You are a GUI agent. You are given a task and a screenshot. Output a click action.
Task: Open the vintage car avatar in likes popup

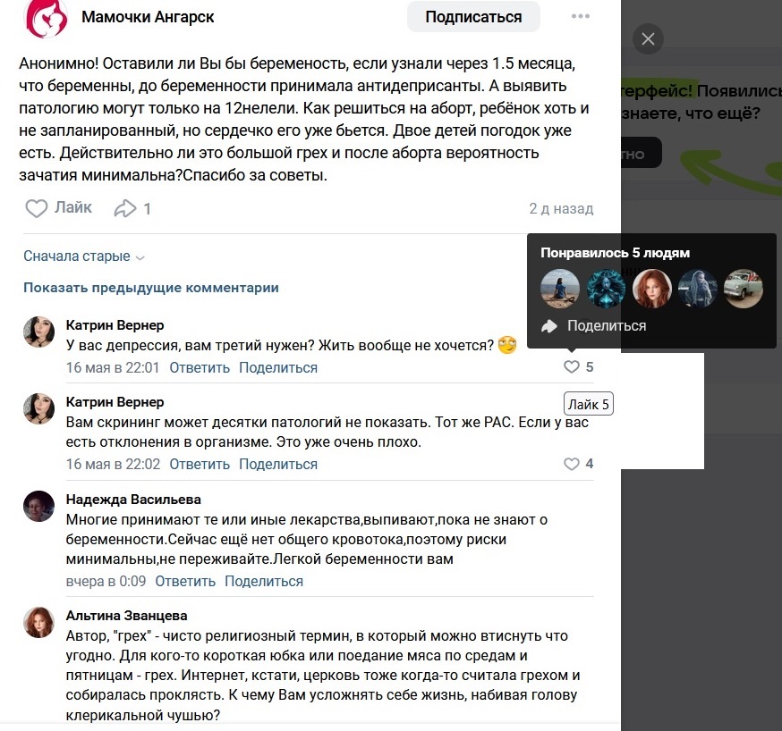click(744, 289)
